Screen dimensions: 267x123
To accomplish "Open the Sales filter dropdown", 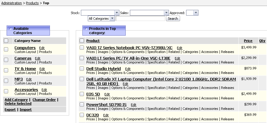I will click(149, 13).
